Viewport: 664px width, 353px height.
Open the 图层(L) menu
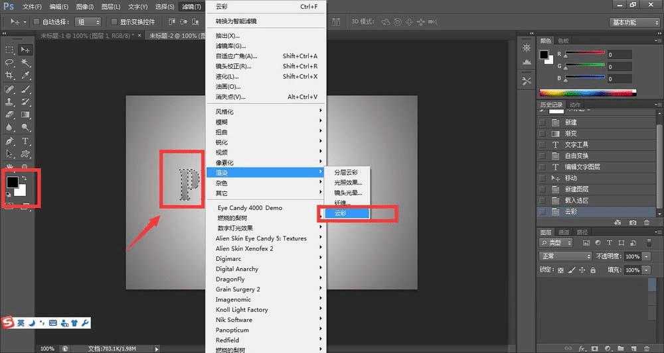click(111, 7)
